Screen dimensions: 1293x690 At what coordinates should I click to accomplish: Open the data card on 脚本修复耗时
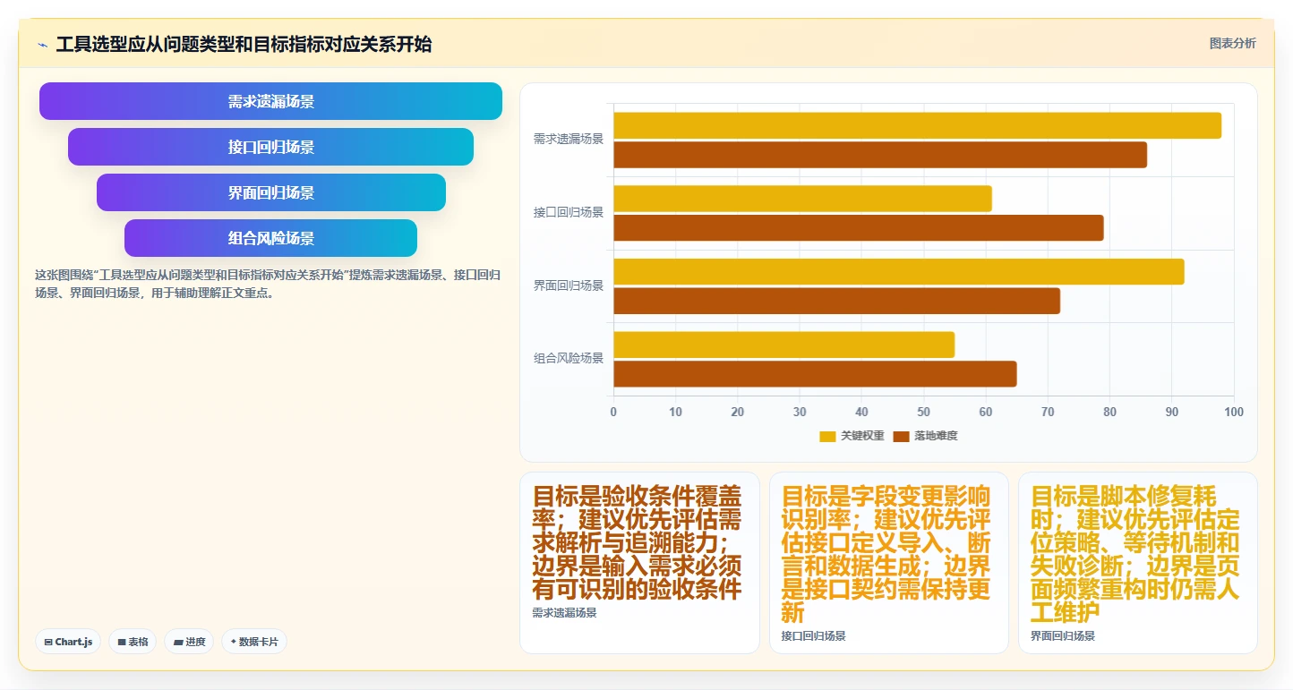click(x=1137, y=563)
